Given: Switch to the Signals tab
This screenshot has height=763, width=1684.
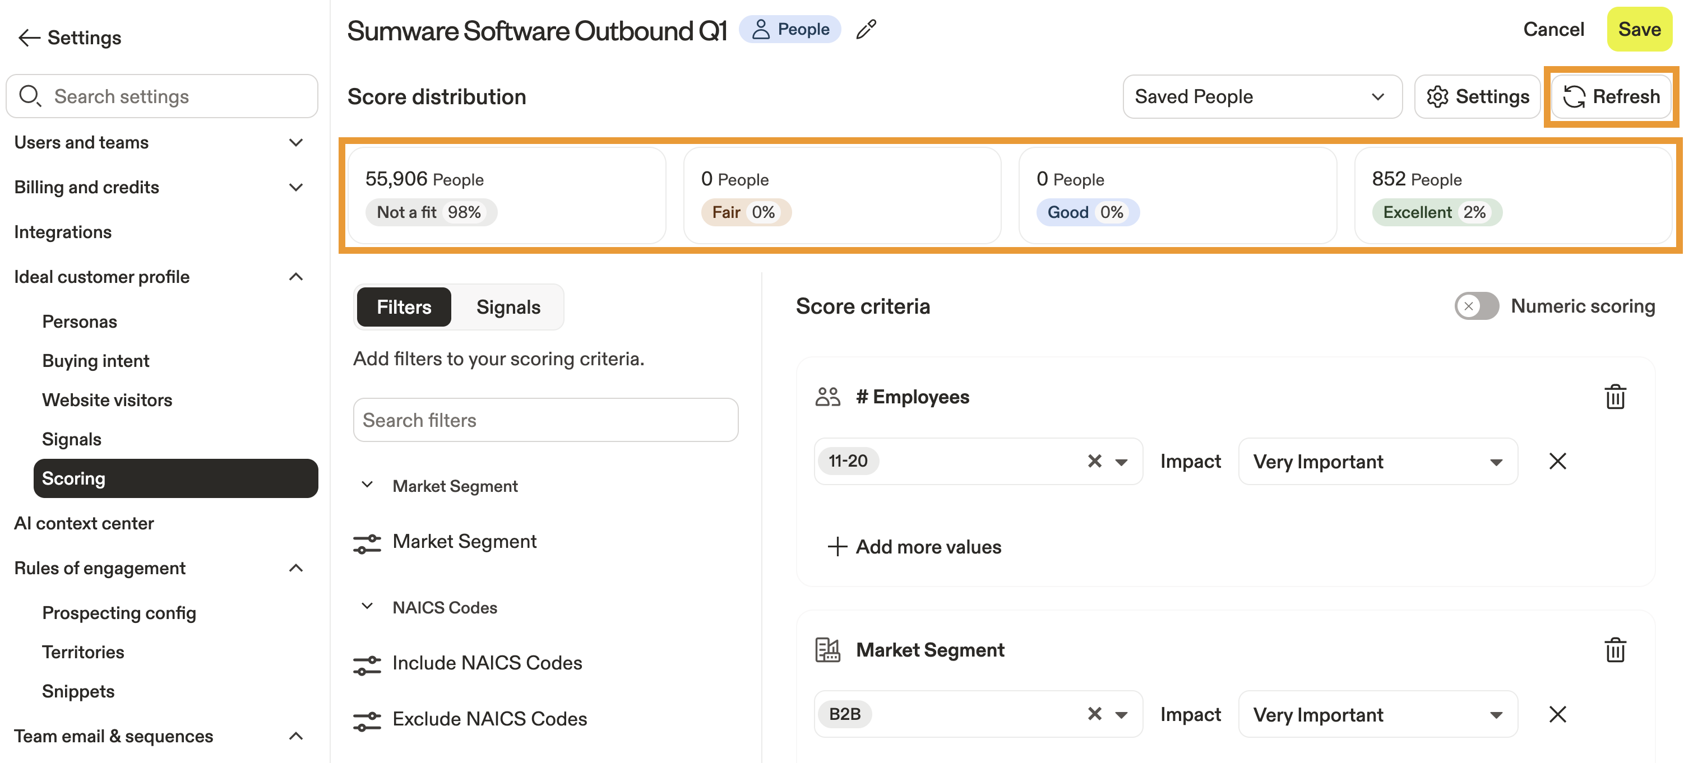Looking at the screenshot, I should tap(508, 307).
